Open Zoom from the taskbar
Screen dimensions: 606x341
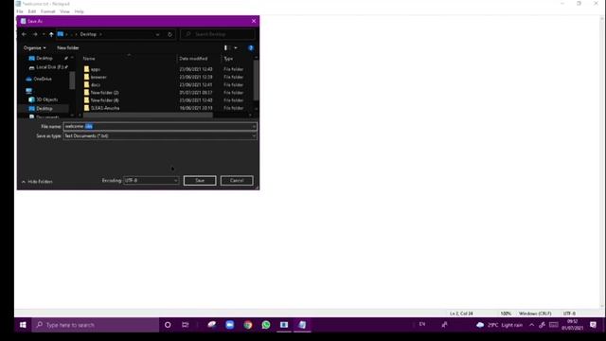pos(229,325)
